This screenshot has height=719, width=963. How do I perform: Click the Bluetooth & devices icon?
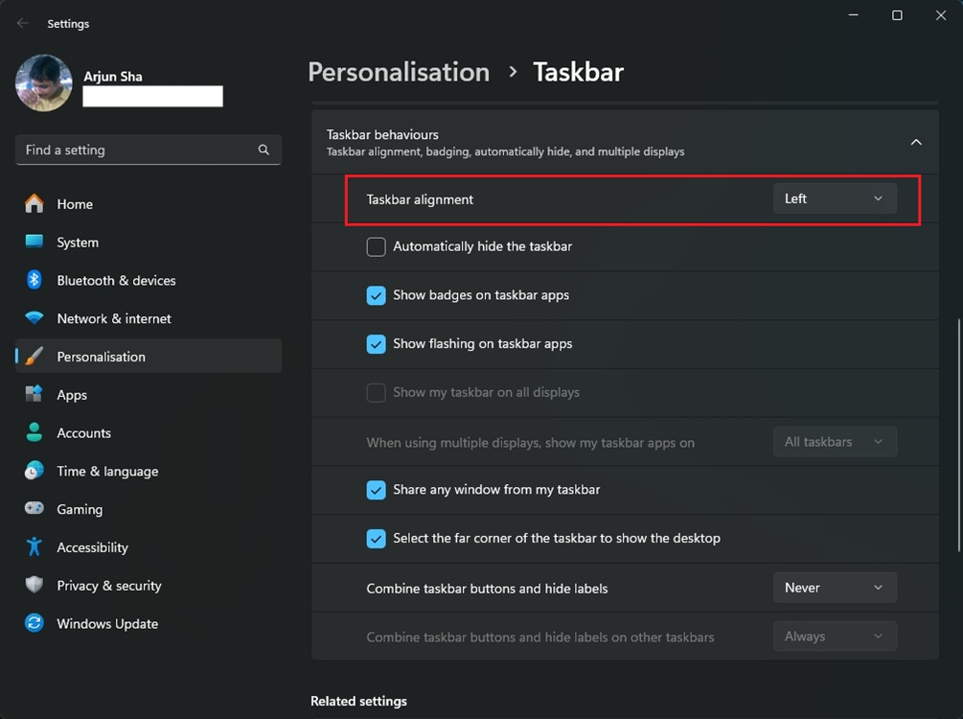(34, 280)
